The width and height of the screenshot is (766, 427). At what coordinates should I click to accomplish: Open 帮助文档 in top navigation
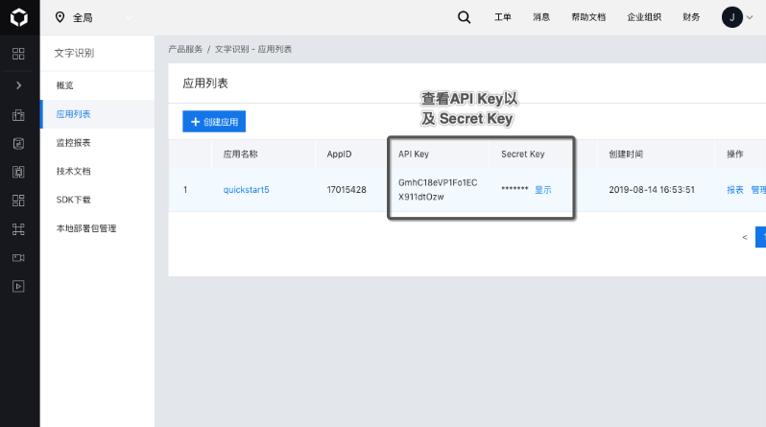588,17
